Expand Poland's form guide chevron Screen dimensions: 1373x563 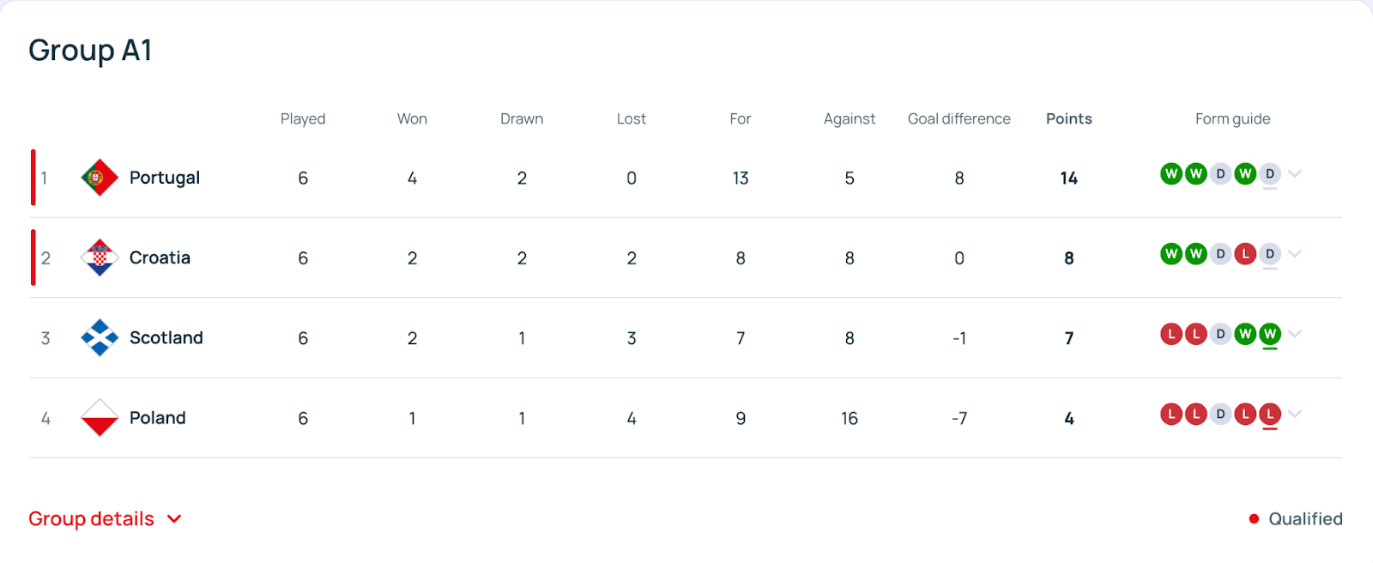[1295, 415]
